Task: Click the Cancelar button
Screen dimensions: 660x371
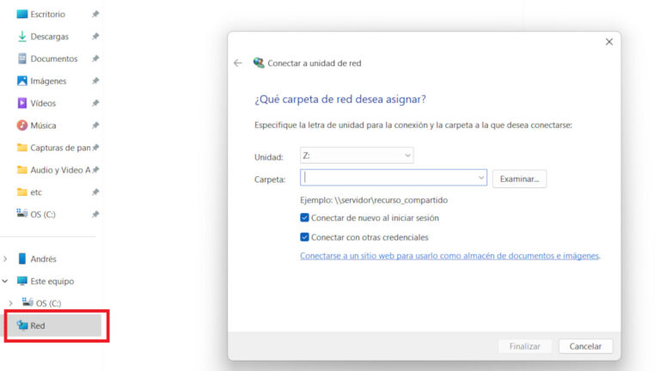Action: (585, 346)
